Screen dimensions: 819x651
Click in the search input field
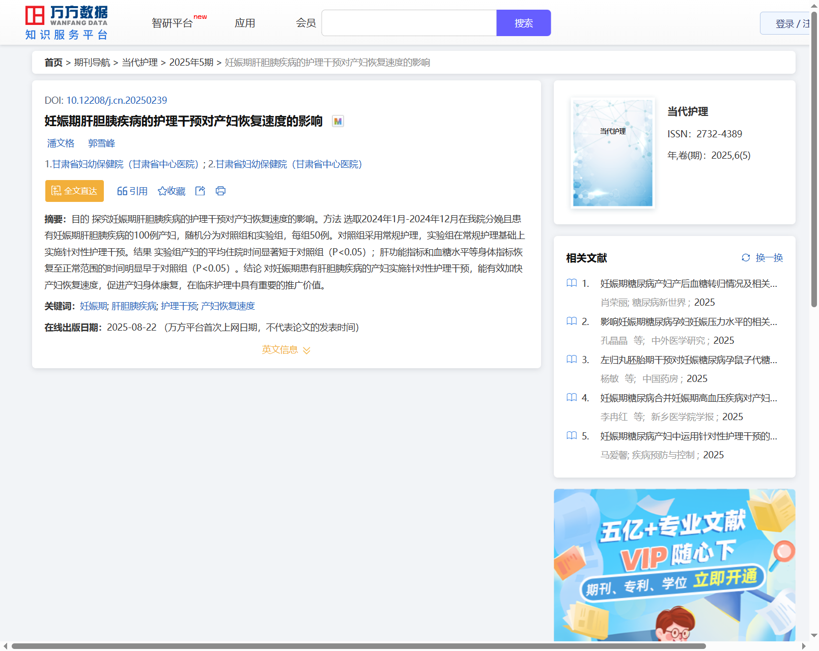pos(409,23)
